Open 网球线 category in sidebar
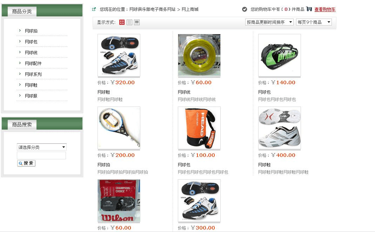The width and height of the screenshot is (375, 232). tap(31, 53)
